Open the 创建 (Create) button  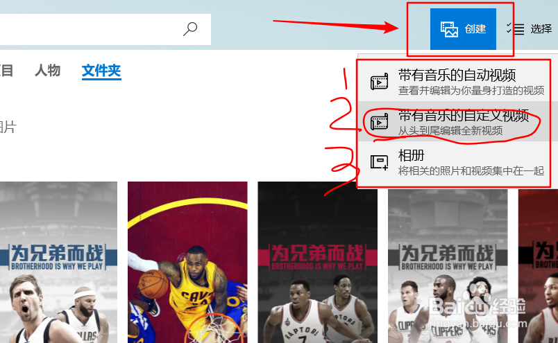point(463,29)
